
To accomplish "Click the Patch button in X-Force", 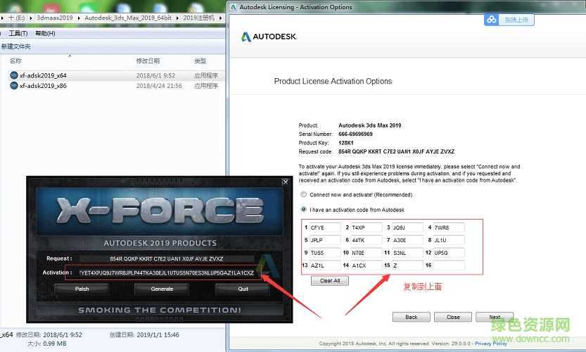I will 82,289.
